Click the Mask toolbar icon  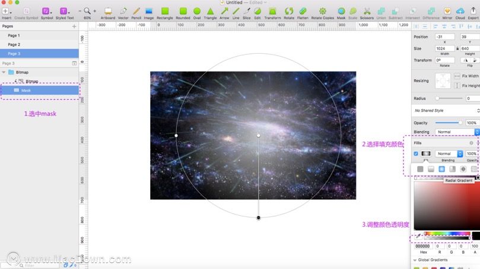click(341, 11)
